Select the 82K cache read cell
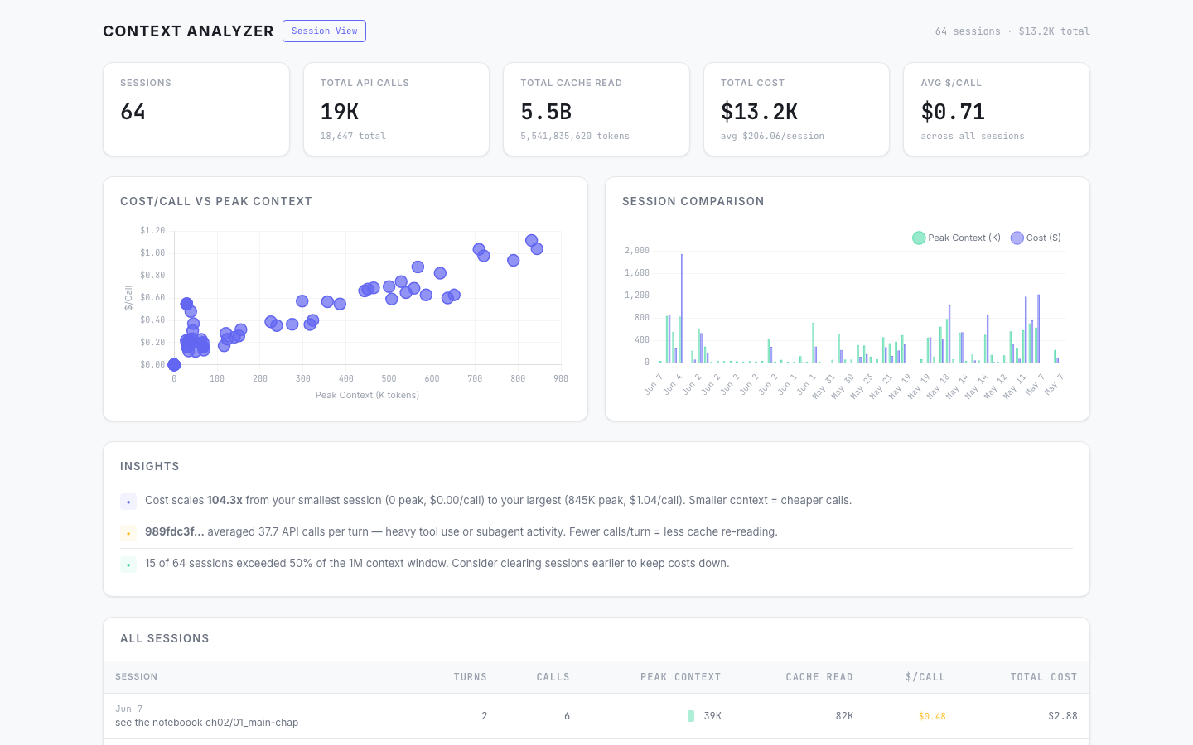Image resolution: width=1193 pixels, height=745 pixels. coord(844,716)
